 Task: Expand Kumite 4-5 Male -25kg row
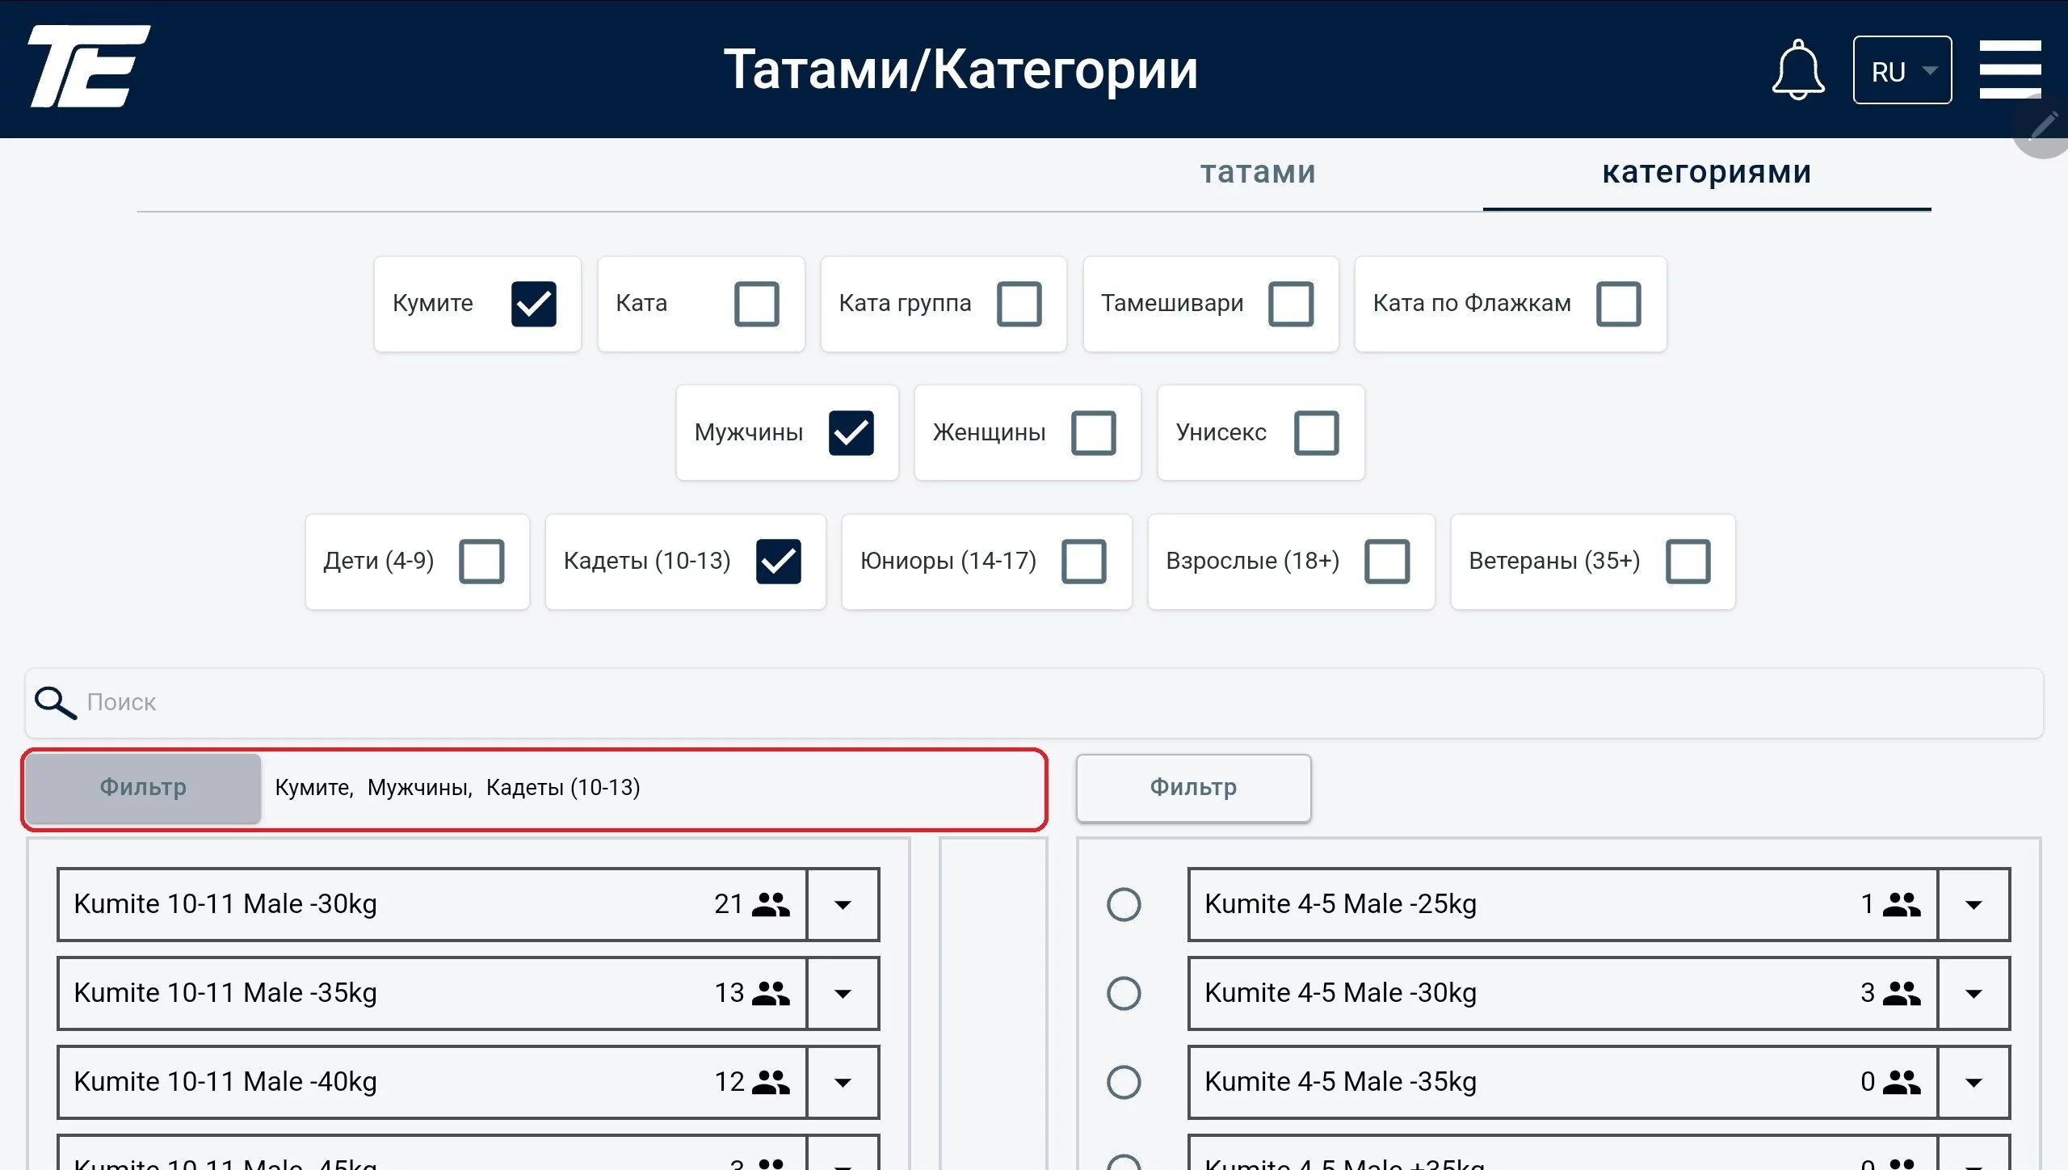1973,905
